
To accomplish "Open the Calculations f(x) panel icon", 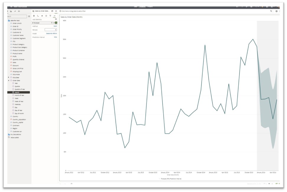I will (x=19, y=11).
